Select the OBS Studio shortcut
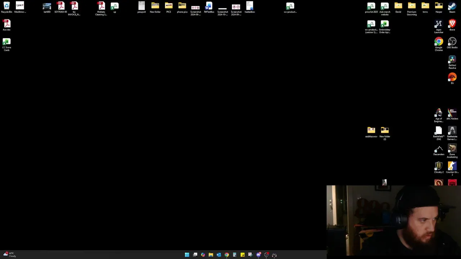Screen dimensions: 461x259 coord(452,43)
